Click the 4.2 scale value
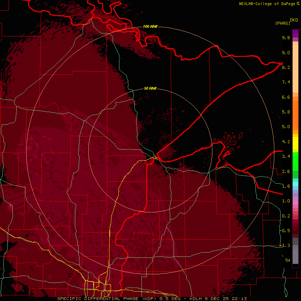Screen dimensions: 301x301 tap(286, 142)
